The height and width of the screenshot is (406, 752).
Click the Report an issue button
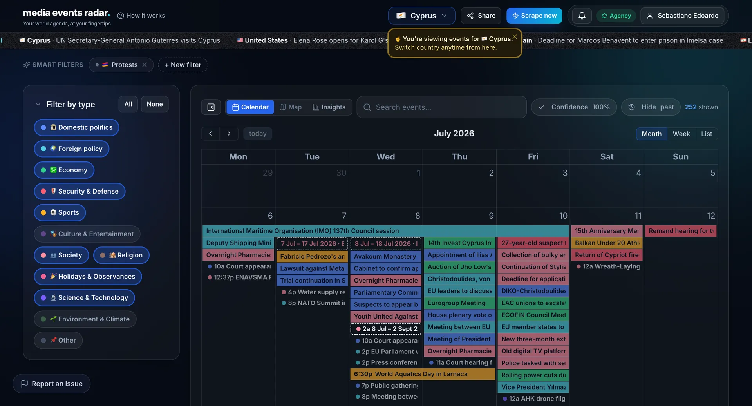click(52, 384)
